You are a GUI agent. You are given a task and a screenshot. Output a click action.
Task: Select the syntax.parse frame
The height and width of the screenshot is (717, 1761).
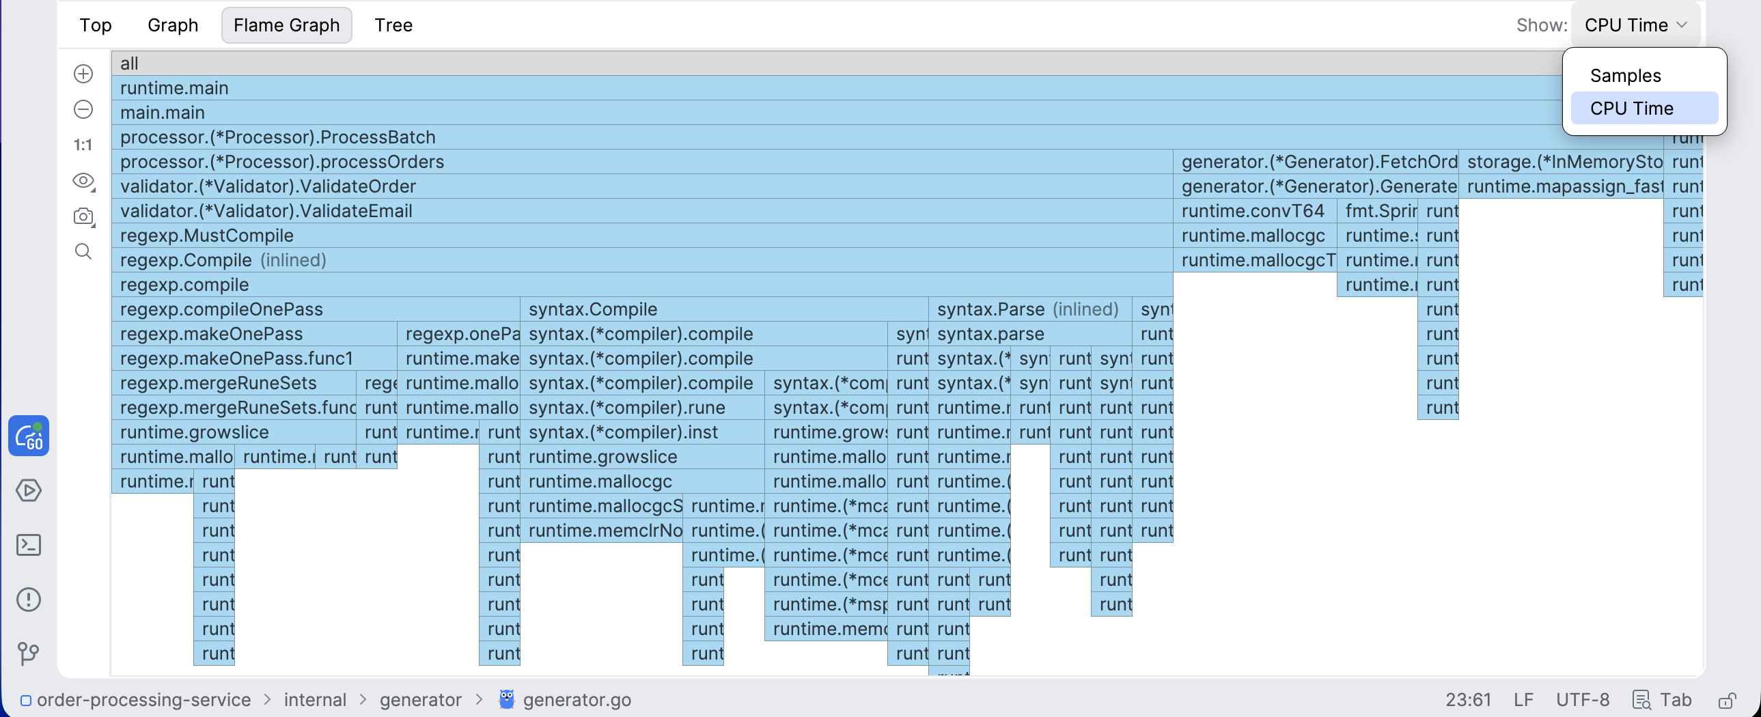click(x=1031, y=334)
